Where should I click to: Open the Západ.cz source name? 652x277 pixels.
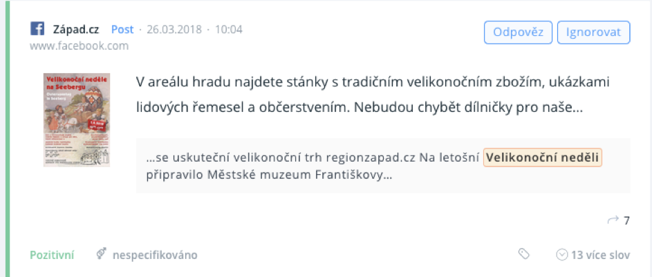coord(77,30)
